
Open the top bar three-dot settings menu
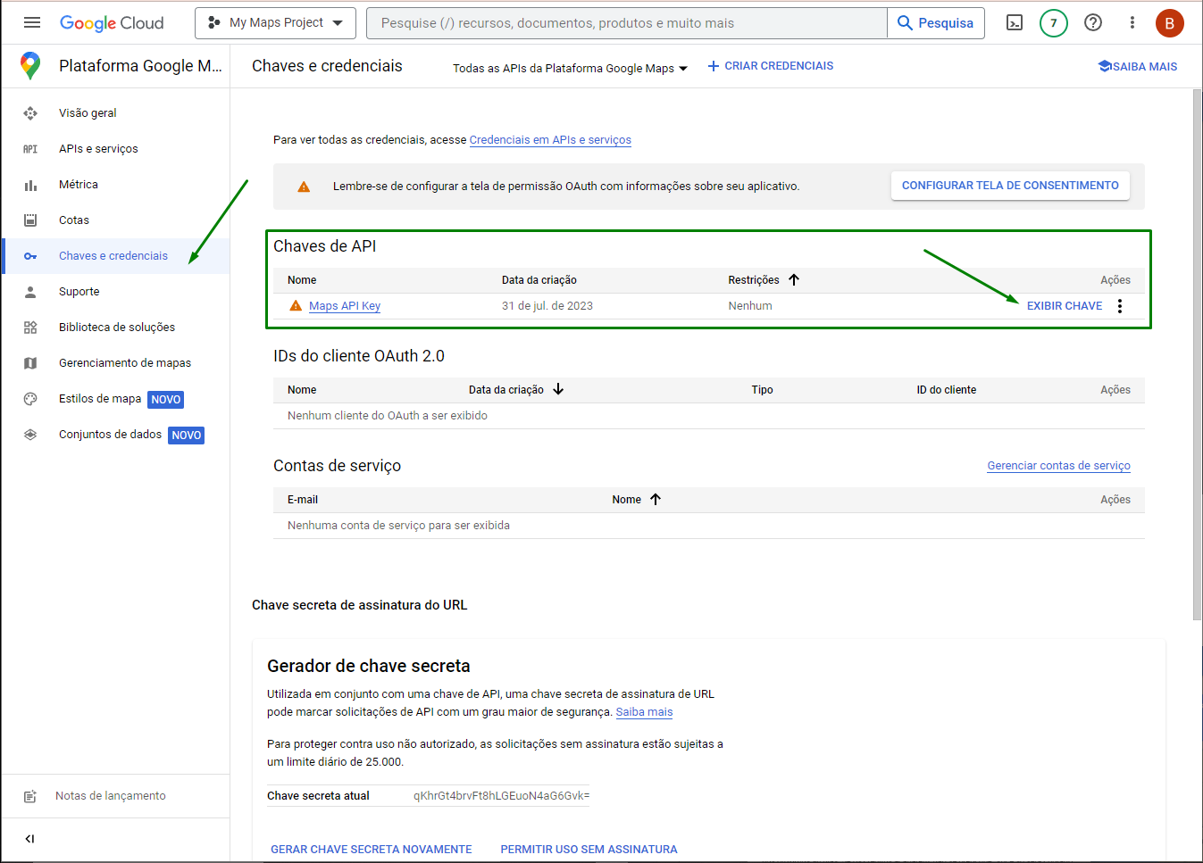(x=1132, y=23)
